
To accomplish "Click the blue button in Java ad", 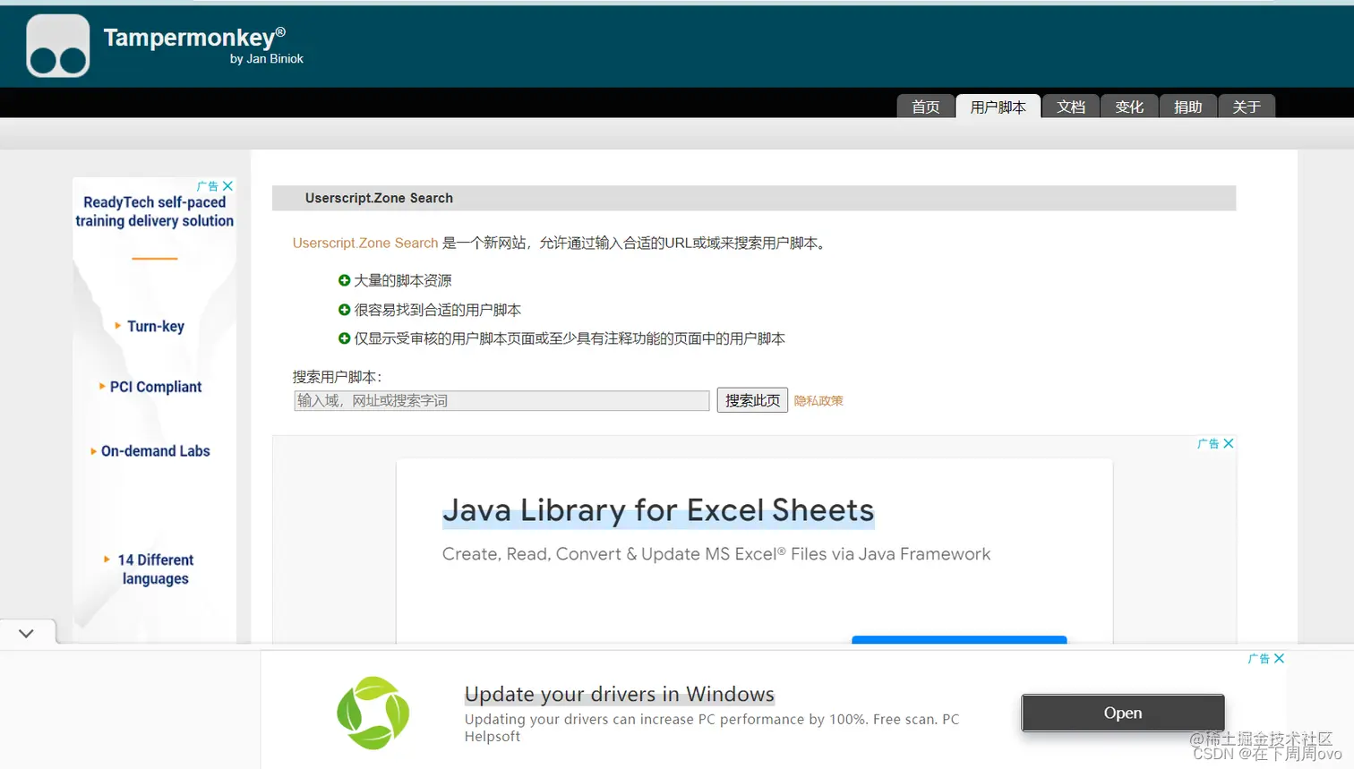I will 959,639.
